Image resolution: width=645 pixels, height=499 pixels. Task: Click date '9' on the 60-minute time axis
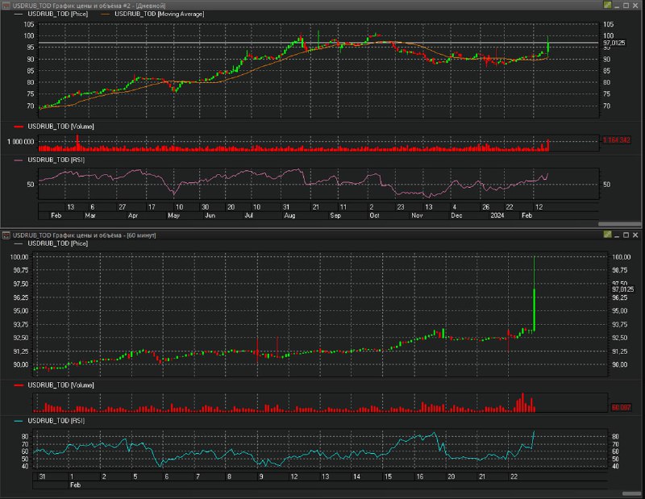pyautogui.click(x=260, y=476)
